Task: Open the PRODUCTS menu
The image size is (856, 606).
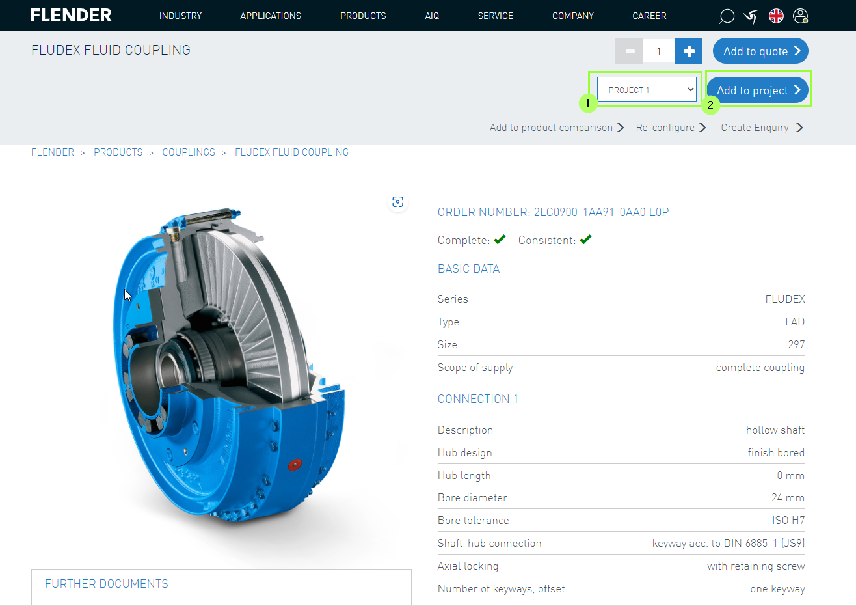Action: tap(363, 16)
